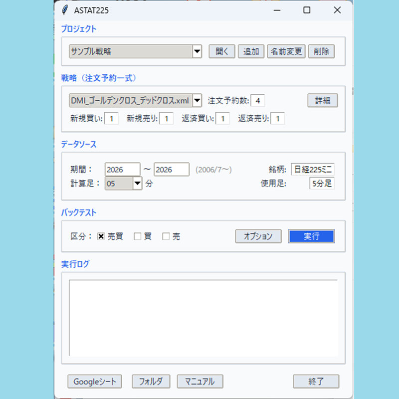The image size is (399, 399).
Task: Click the 名前変更 rename button
Action: pyautogui.click(x=286, y=51)
